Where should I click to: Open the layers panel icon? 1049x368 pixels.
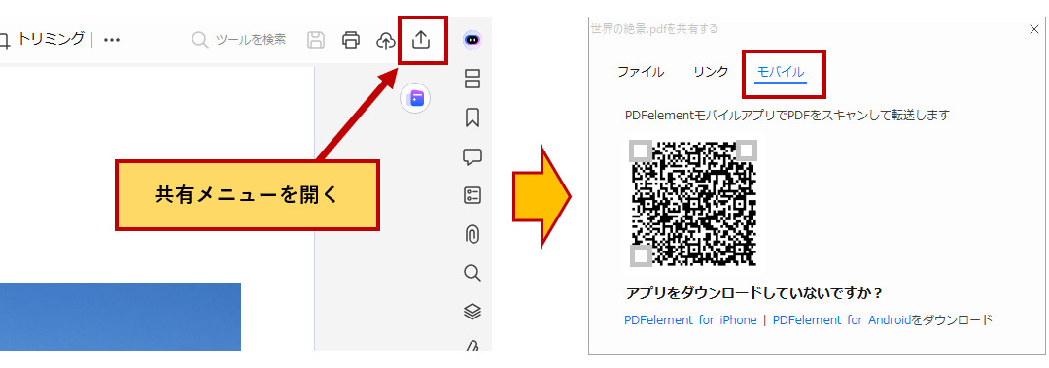[x=472, y=312]
